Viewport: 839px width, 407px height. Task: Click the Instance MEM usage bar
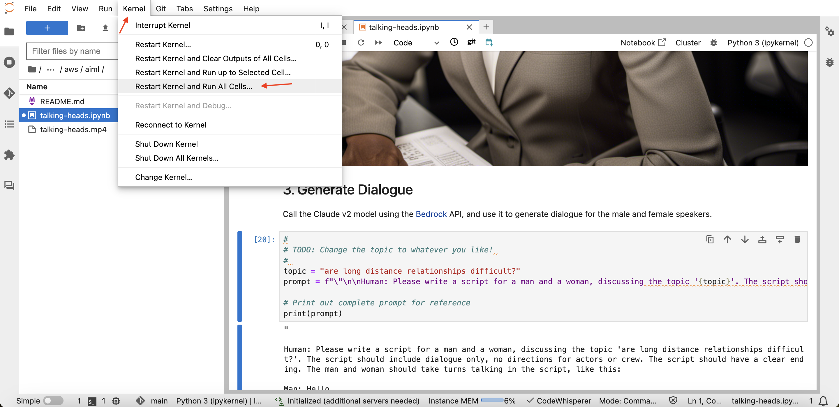pos(492,401)
